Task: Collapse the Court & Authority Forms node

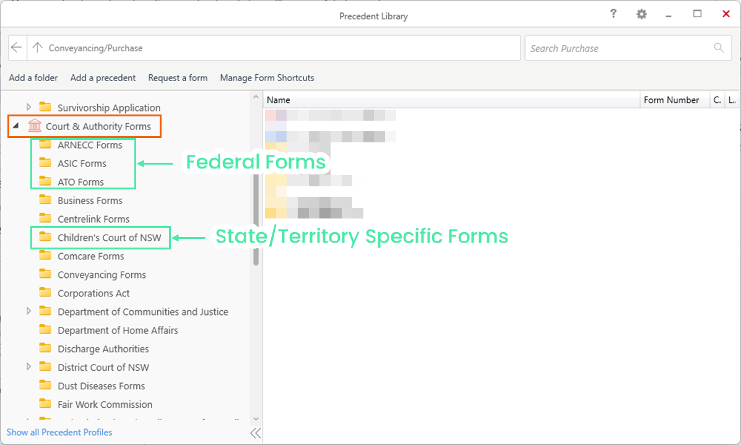Action: pyautogui.click(x=16, y=126)
